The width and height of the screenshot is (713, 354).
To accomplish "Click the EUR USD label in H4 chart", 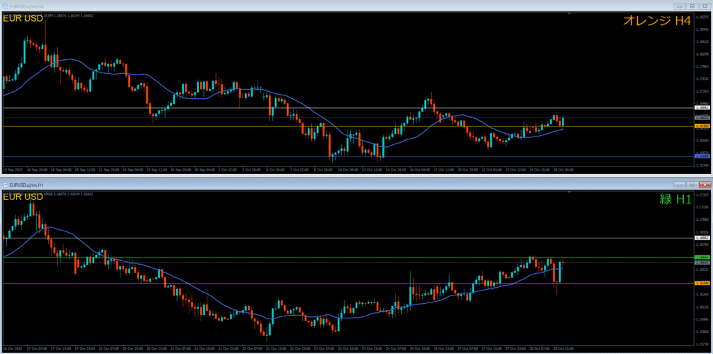I will tap(24, 19).
